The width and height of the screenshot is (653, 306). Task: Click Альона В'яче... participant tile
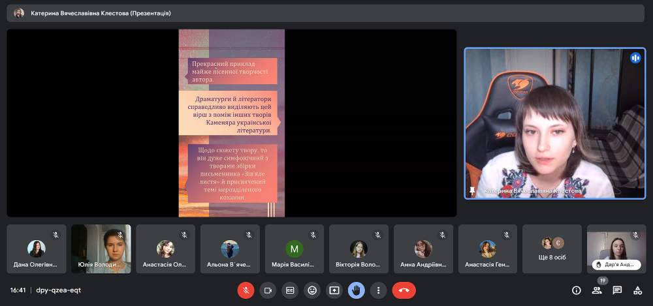coord(230,249)
